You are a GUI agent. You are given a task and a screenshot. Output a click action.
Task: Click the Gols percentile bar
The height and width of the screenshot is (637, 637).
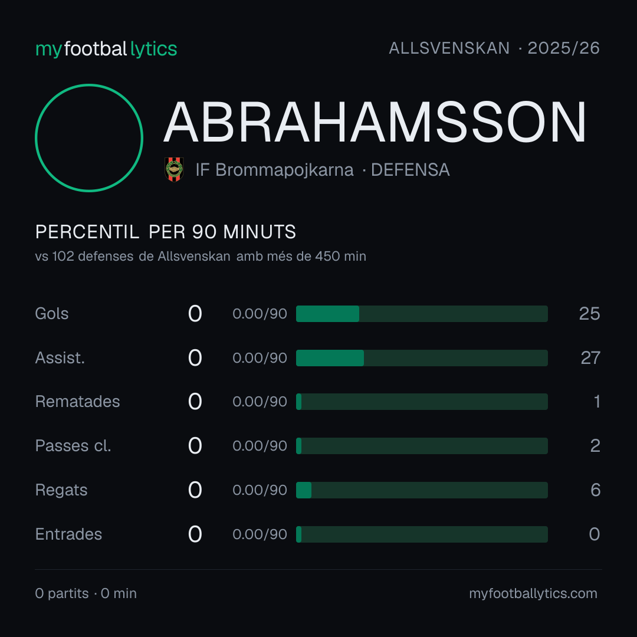tap(422, 314)
